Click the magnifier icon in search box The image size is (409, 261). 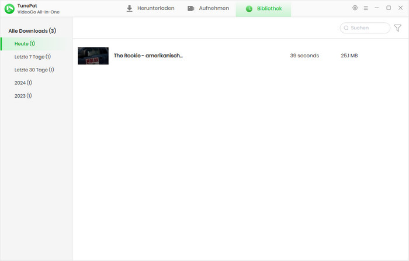pyautogui.click(x=346, y=28)
